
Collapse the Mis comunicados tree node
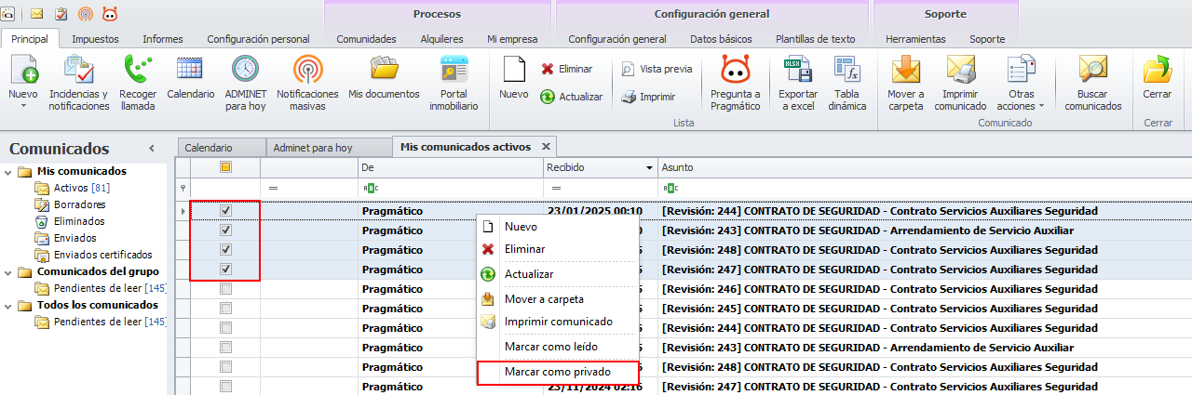(x=7, y=171)
